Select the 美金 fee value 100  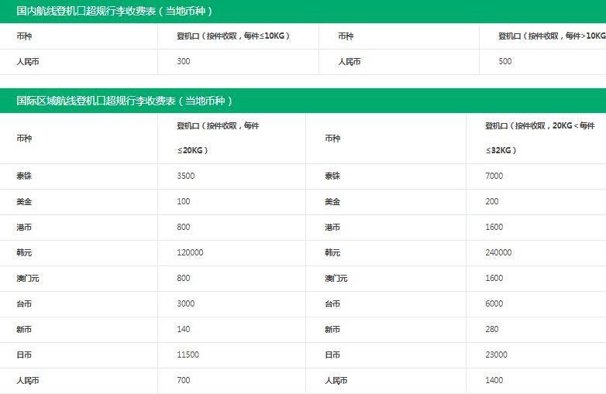[184, 201]
